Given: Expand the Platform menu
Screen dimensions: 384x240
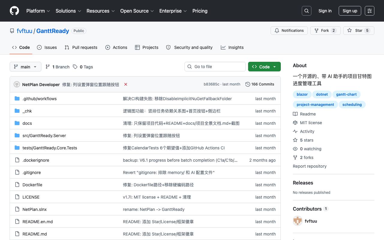Looking at the screenshot, I should [38, 11].
